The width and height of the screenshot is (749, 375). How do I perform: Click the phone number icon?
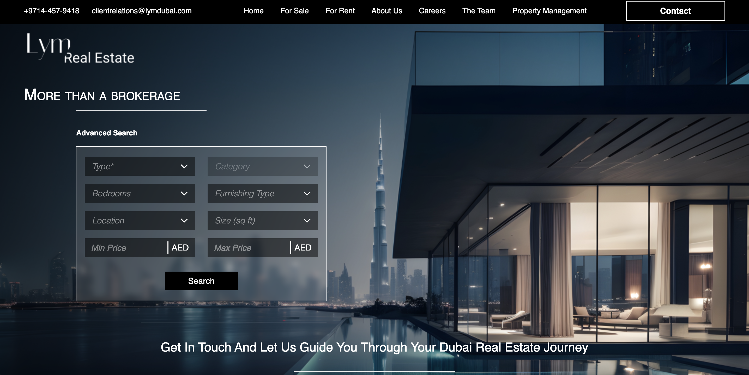point(52,10)
